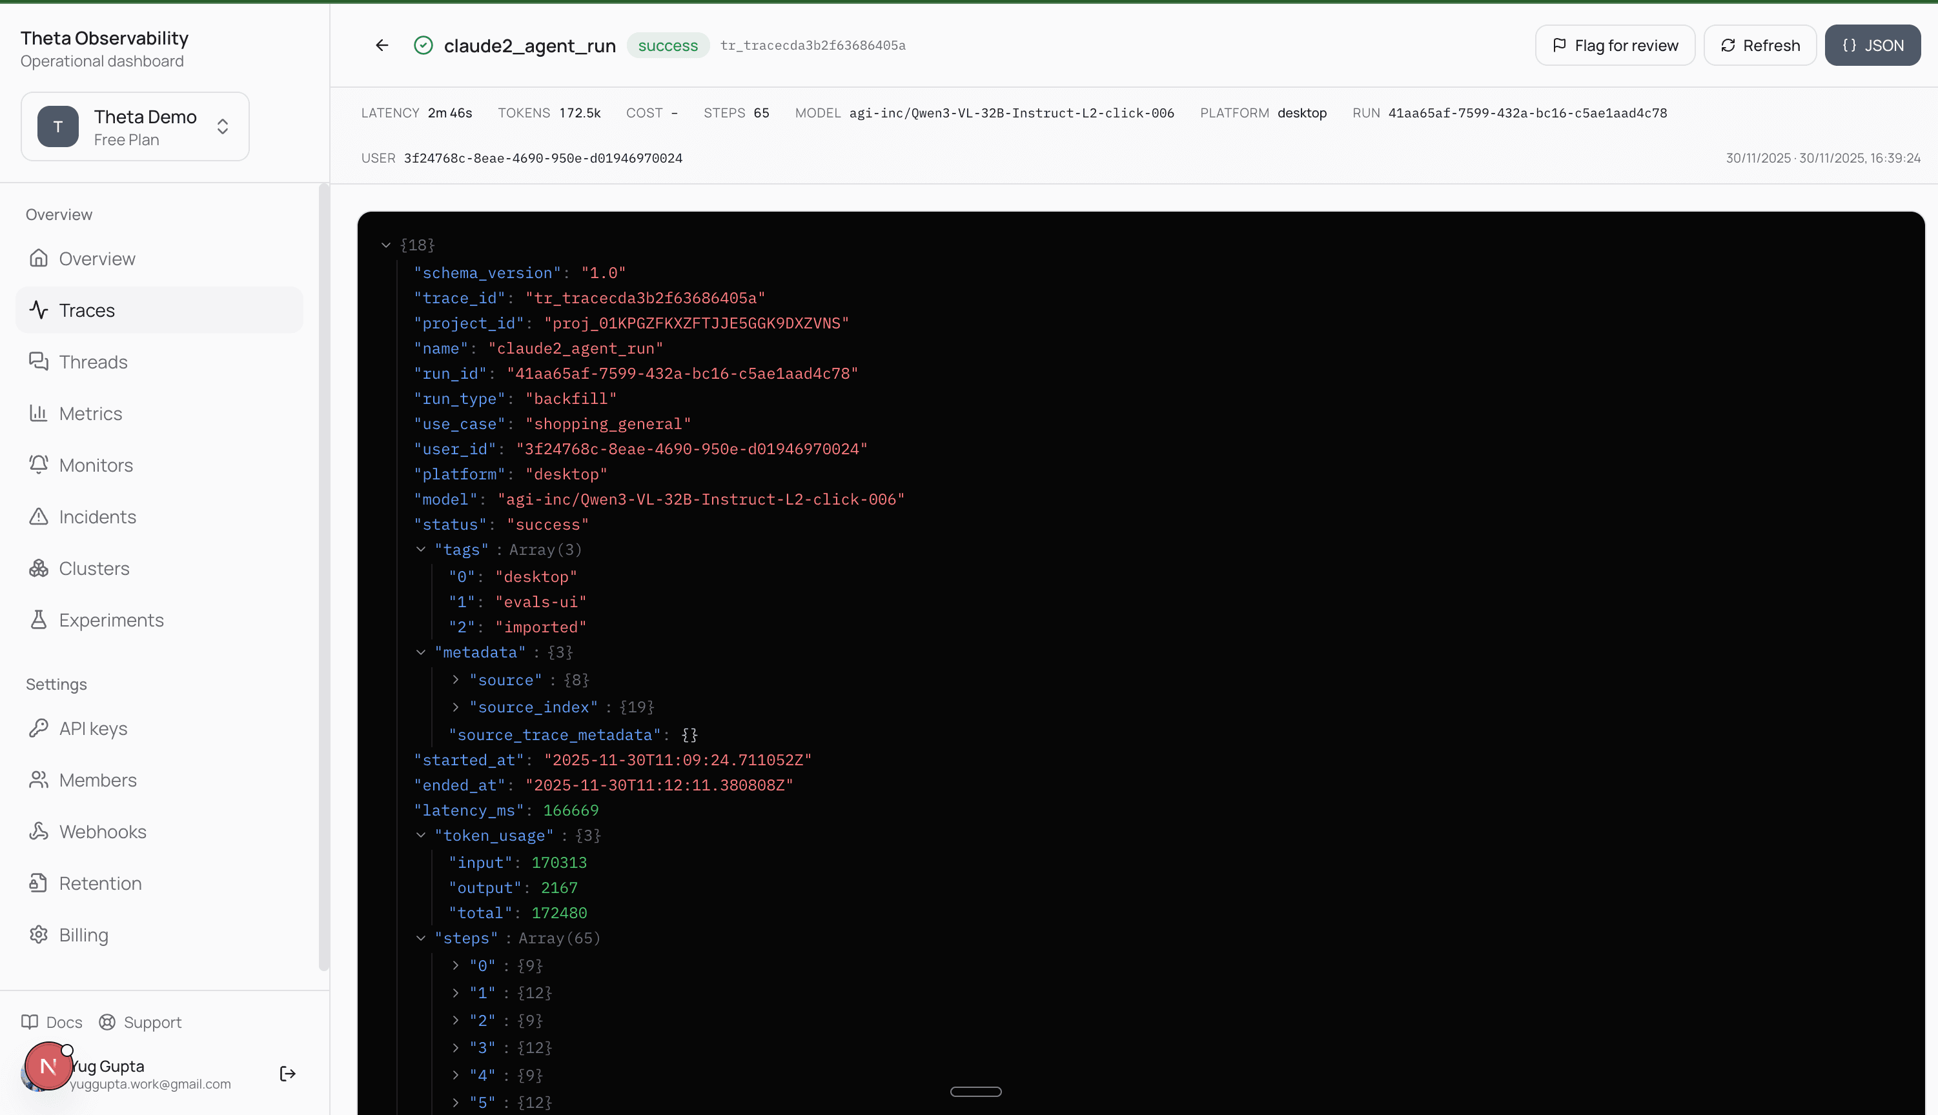The width and height of the screenshot is (1938, 1115).
Task: Select the Traces waveform icon
Action: 39,310
